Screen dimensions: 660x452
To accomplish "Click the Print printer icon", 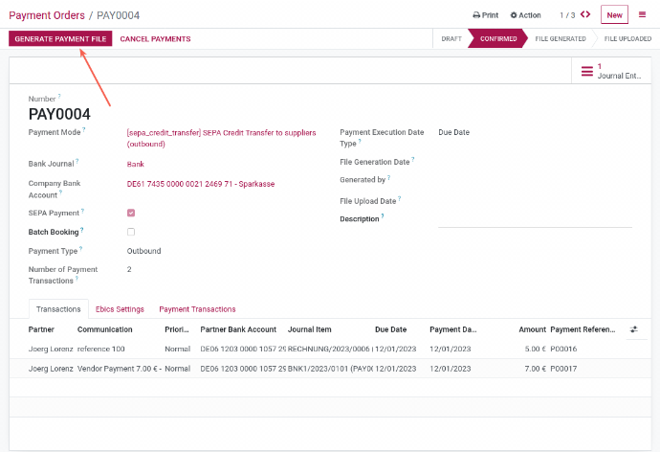I will [477, 15].
